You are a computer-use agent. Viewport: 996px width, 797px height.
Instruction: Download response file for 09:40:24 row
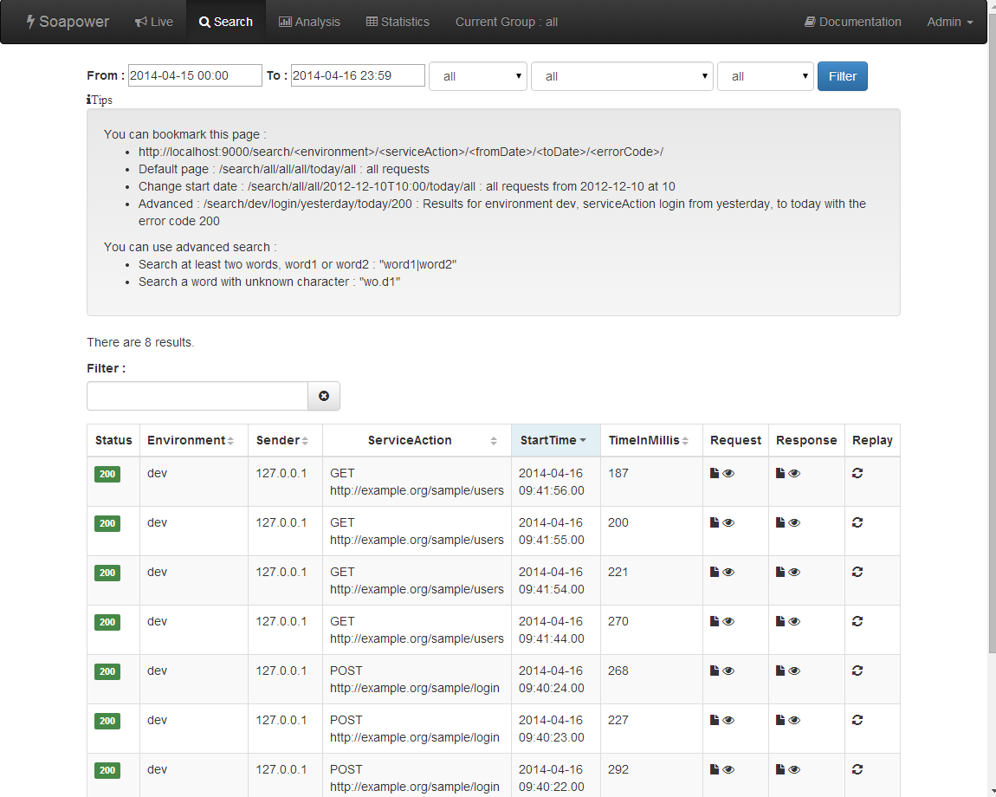tap(780, 671)
